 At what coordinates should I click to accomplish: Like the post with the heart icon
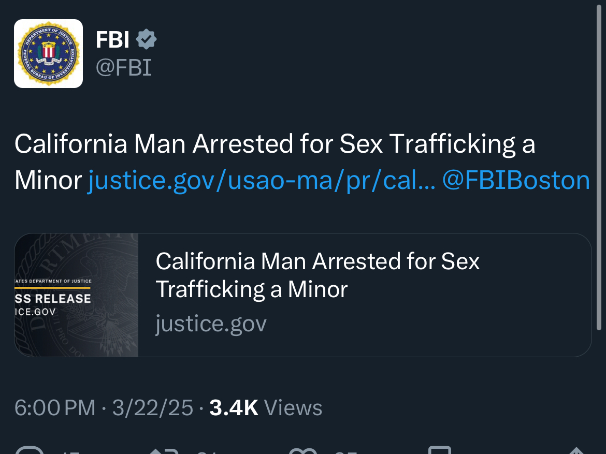pos(303,450)
